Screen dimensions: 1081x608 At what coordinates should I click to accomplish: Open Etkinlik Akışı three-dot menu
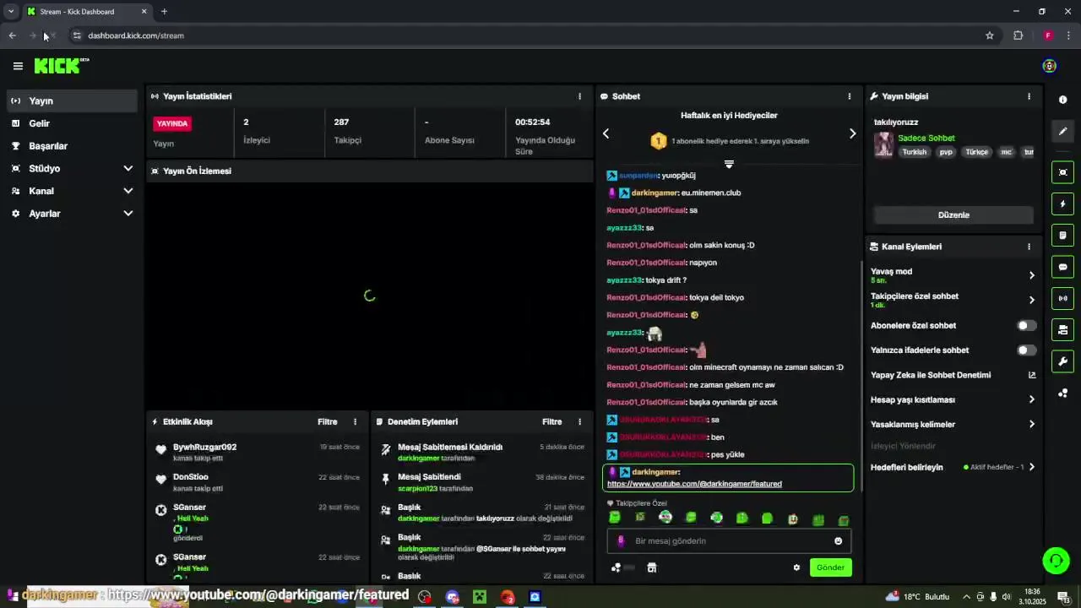tap(355, 421)
